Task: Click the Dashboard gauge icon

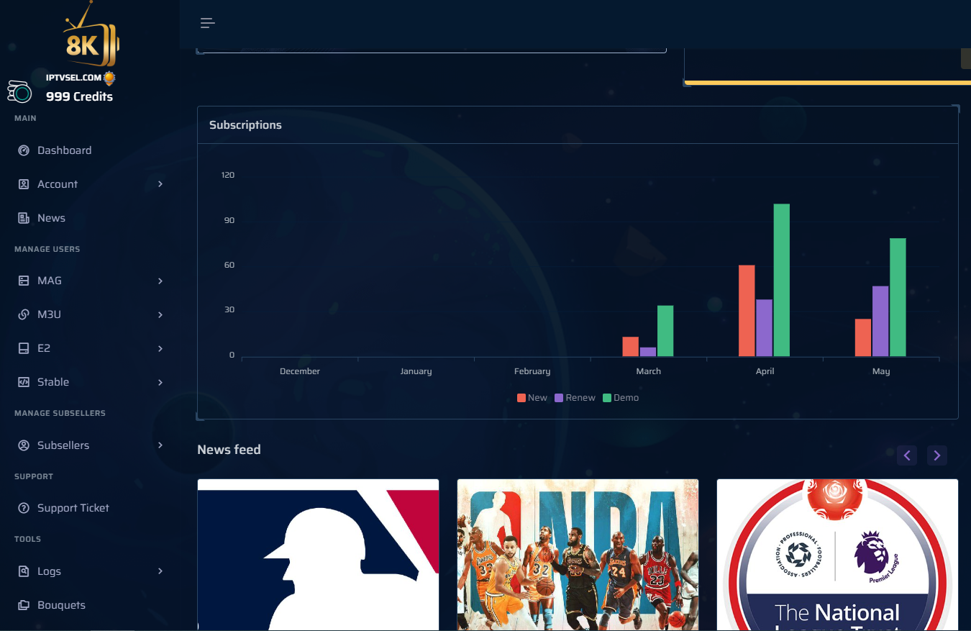Action: point(24,150)
